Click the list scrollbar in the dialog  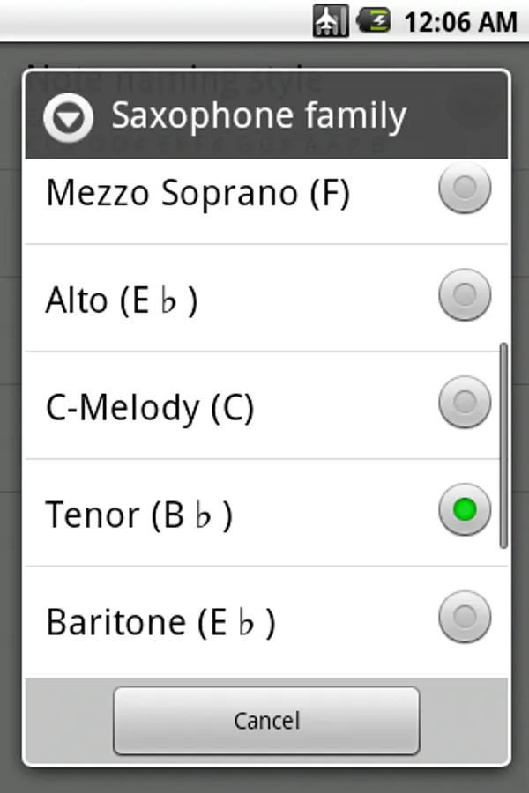503,445
